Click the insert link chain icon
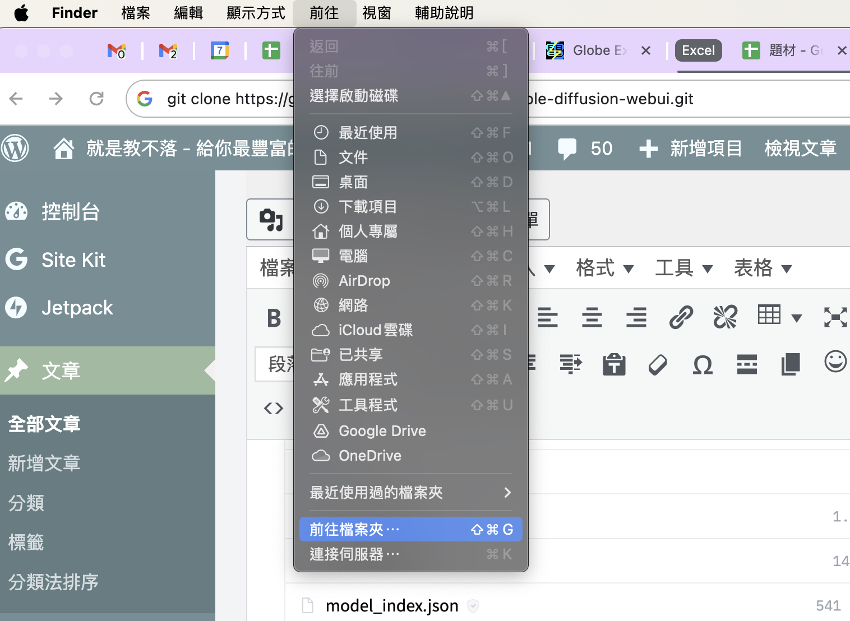 click(x=681, y=317)
